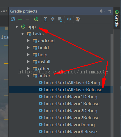The image size is (121, 137).
Task: Click the task tree vertical scrollbar
Action: pyautogui.click(x=112, y=85)
